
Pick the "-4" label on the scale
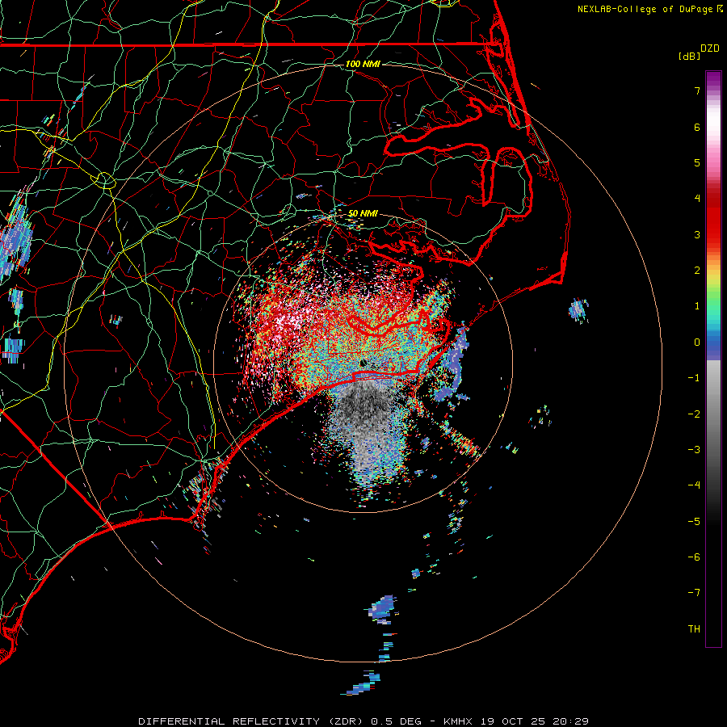[x=694, y=485]
